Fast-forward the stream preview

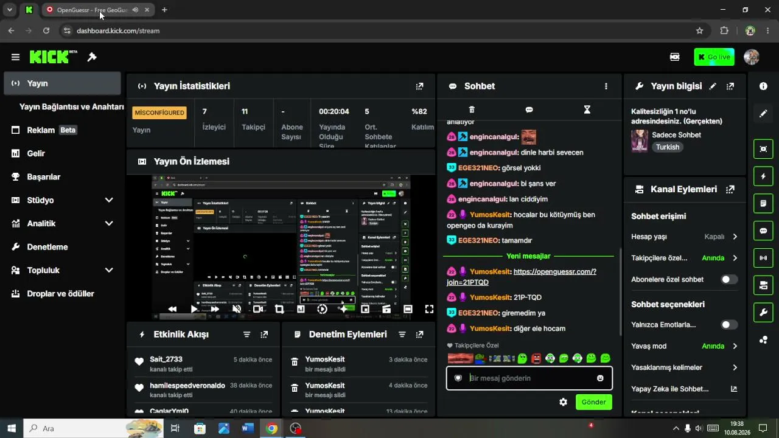point(215,309)
